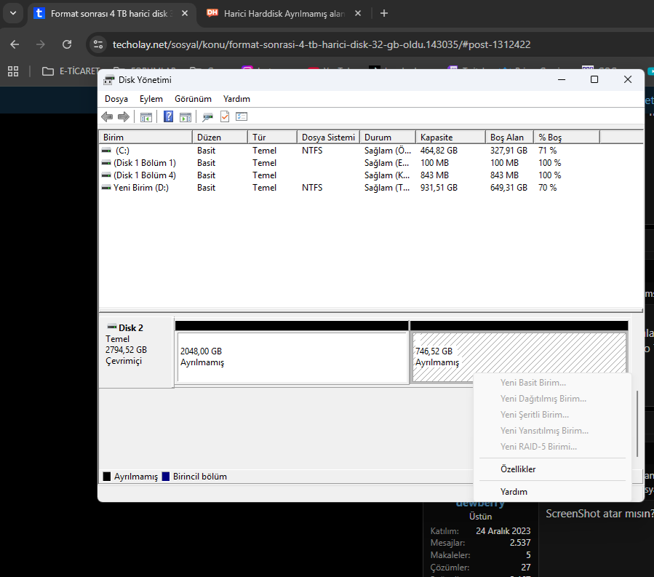Click the toolbar Forward arrow in Disk Yönetimi
The height and width of the screenshot is (577, 654).
point(124,117)
